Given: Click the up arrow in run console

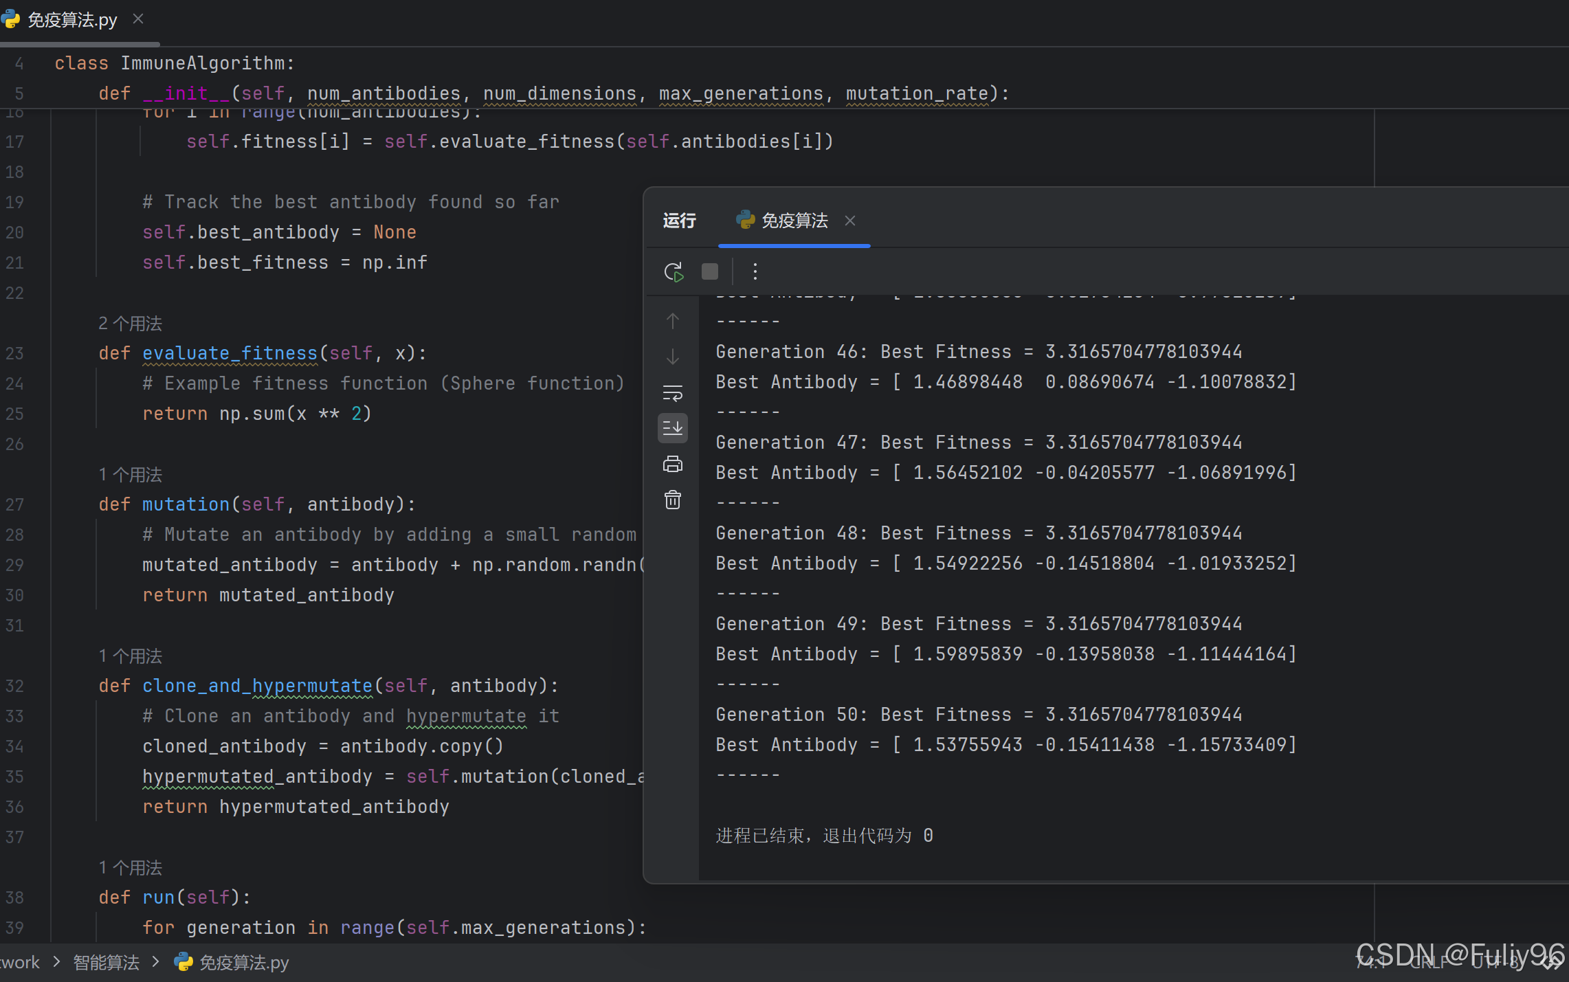Looking at the screenshot, I should [x=673, y=321].
